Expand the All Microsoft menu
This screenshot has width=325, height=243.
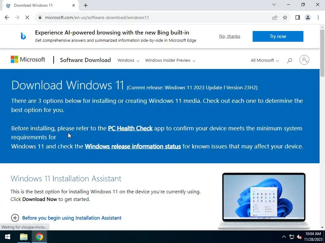click(265, 60)
